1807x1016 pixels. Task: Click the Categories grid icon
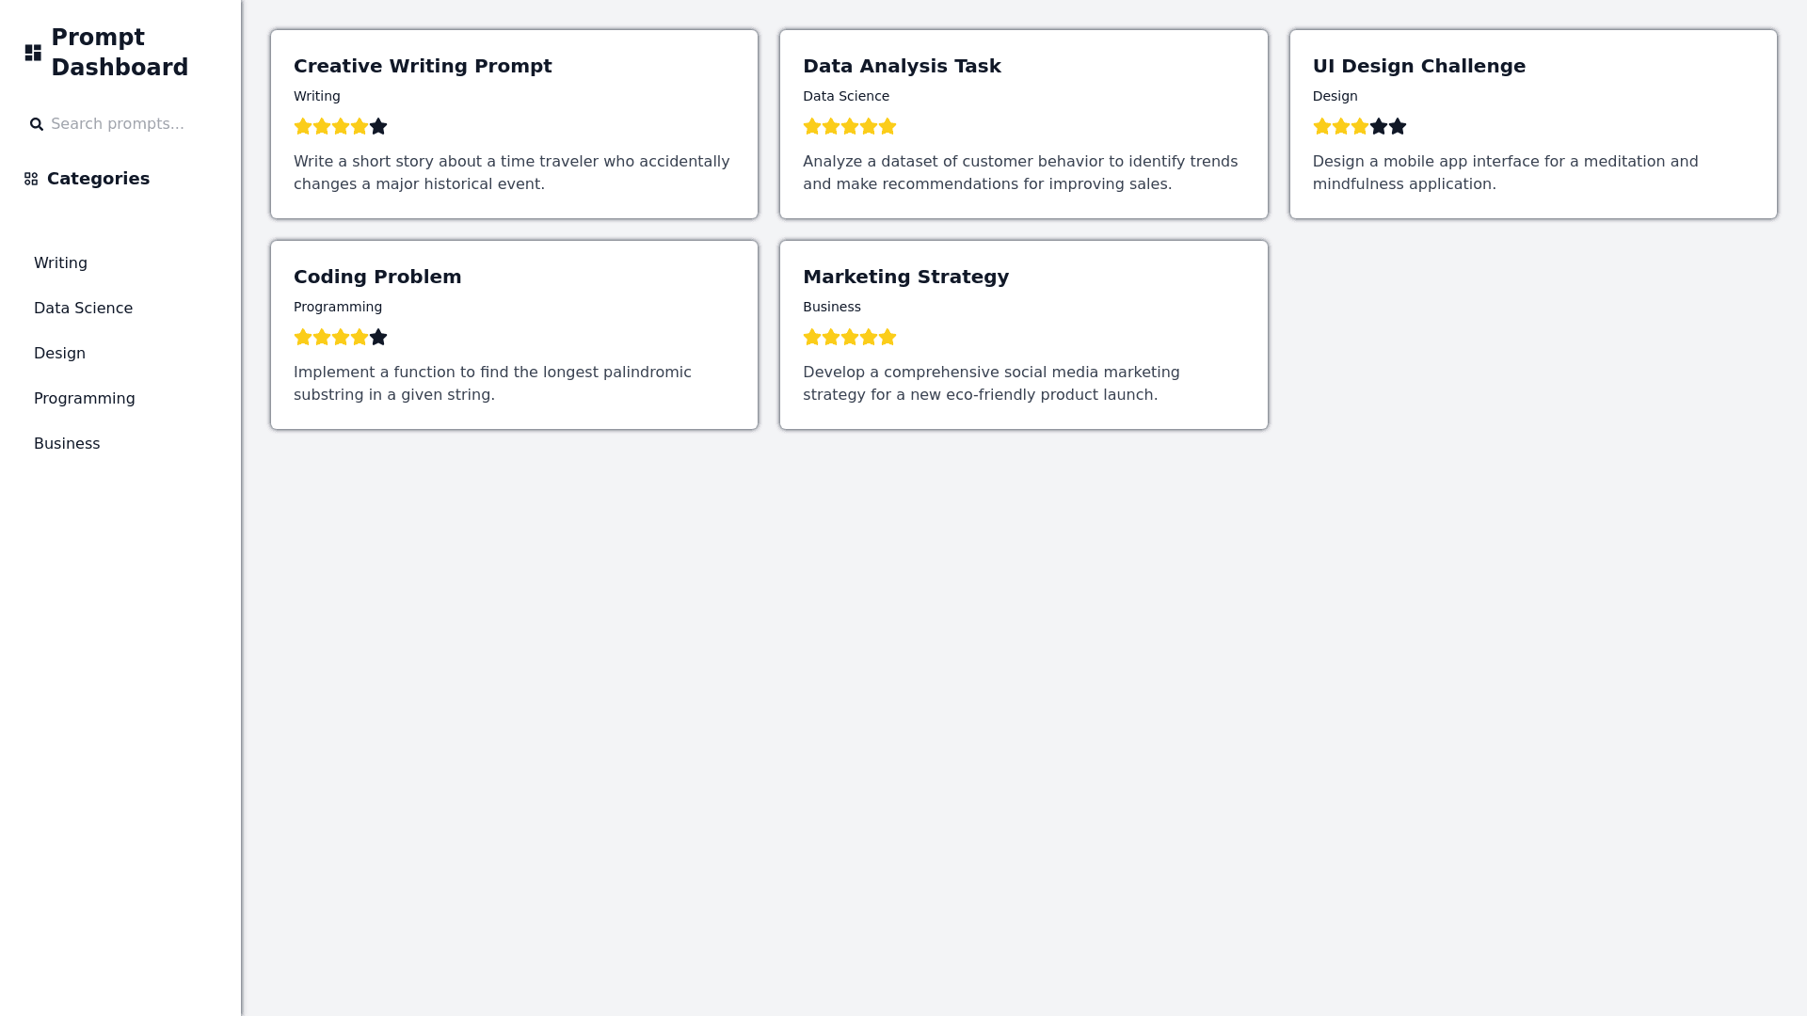pyautogui.click(x=31, y=179)
